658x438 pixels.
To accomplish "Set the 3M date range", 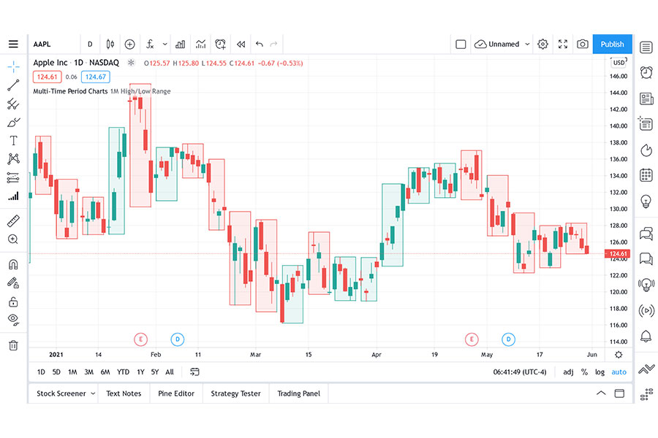I will pyautogui.click(x=88, y=372).
